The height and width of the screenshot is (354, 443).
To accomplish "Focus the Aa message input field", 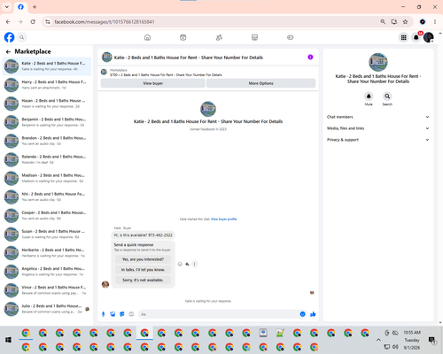I will point(219,314).
